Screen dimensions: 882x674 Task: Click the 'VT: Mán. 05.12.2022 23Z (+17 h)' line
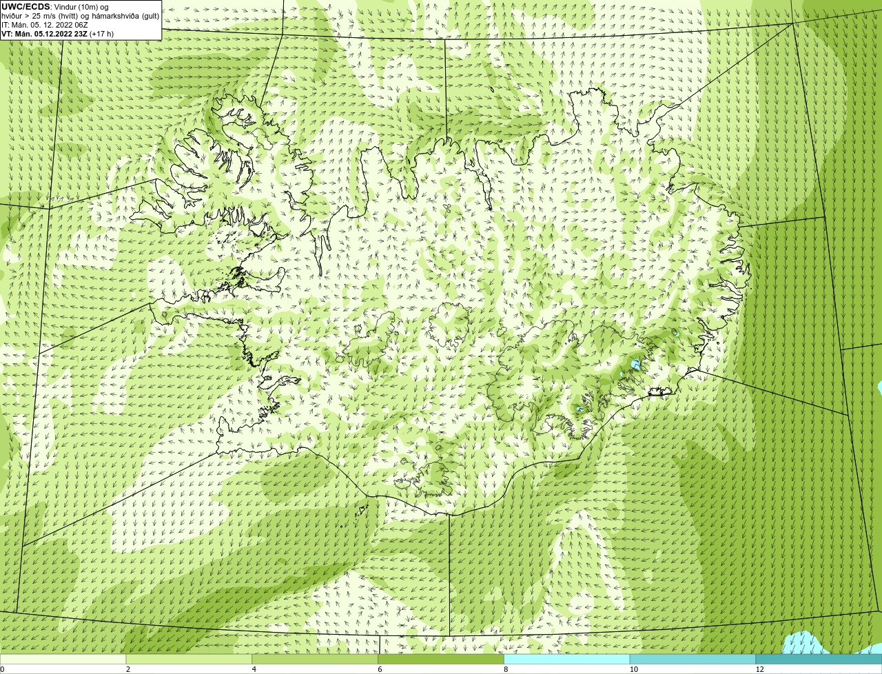click(57, 34)
